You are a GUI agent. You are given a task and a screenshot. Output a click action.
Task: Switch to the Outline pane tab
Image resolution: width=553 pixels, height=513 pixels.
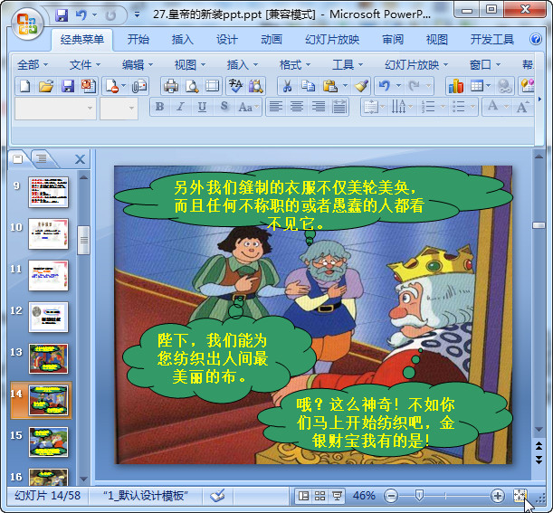pos(42,158)
